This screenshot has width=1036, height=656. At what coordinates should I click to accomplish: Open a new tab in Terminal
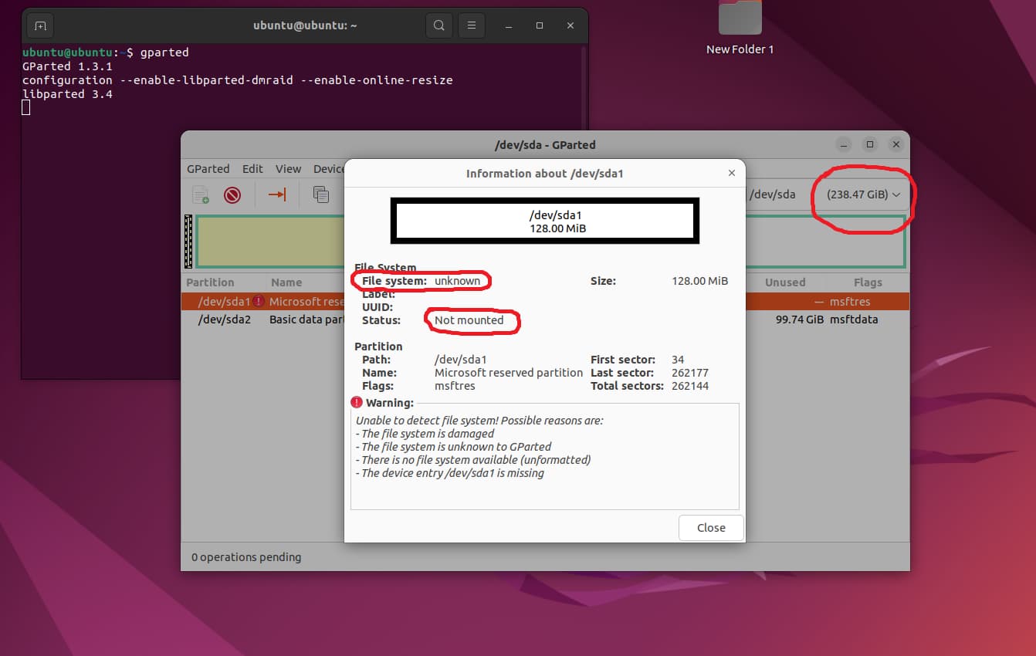40,25
